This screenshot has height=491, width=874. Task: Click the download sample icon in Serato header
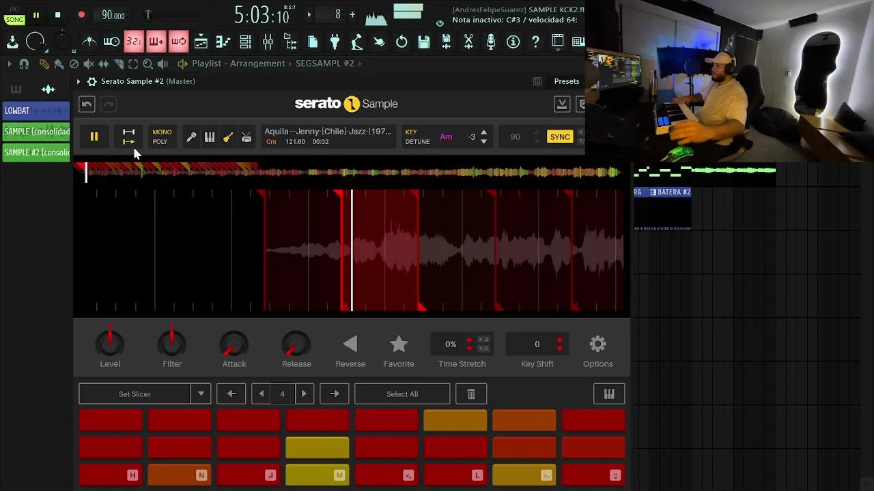click(x=562, y=104)
